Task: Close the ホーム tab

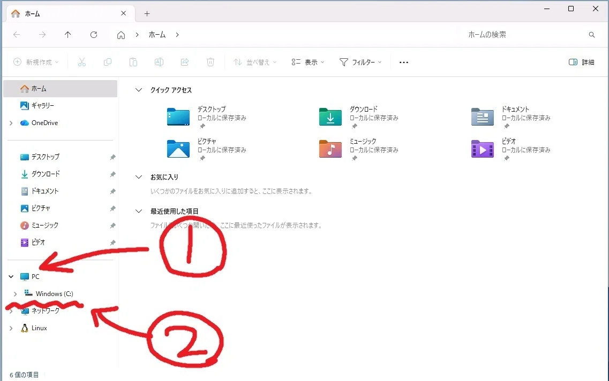Action: (124, 13)
